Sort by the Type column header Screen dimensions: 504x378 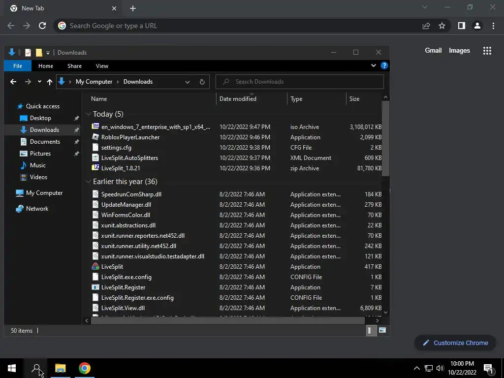pos(296,99)
